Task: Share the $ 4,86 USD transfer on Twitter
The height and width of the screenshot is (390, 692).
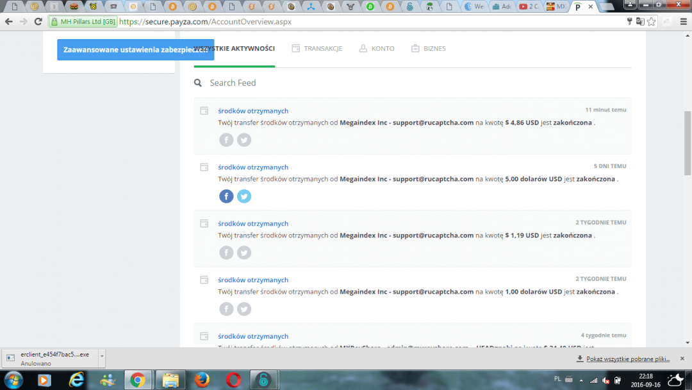Action: 244,140
